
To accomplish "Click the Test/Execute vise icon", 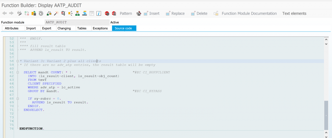I will (x=63, y=13).
